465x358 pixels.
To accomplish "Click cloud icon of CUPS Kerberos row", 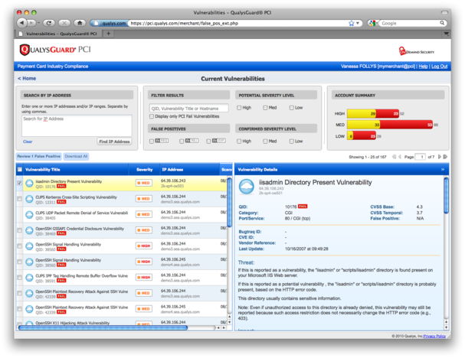I will 29,199.
